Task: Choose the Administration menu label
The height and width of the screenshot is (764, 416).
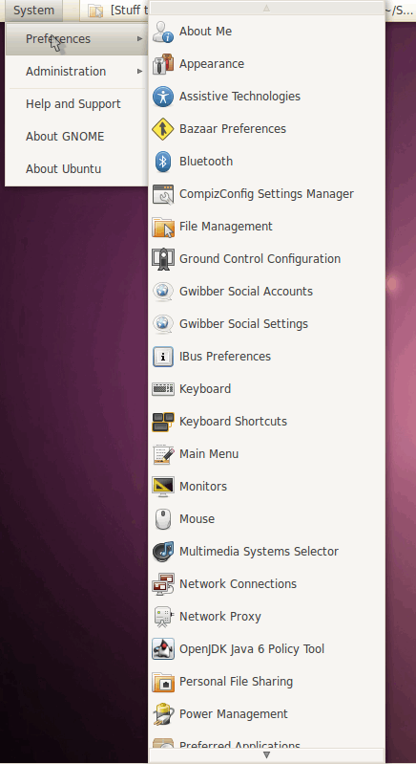Action: tap(66, 72)
